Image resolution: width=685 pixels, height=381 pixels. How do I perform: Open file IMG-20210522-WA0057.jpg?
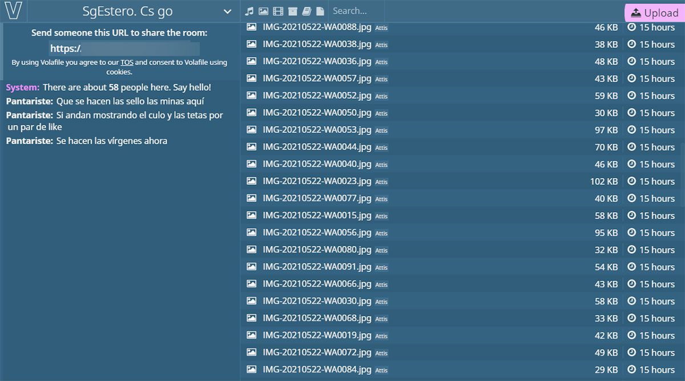(x=317, y=79)
